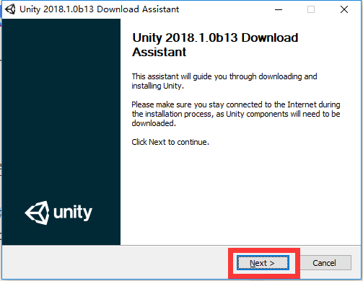This screenshot has height=281, width=363.
Task: Open the Unity icon system menu in title bar
Action: [10, 9]
